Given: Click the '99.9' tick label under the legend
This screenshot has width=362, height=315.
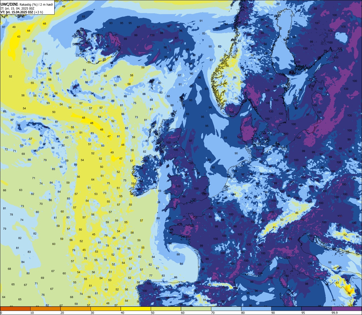Looking at the screenshot, I should click(335, 313).
